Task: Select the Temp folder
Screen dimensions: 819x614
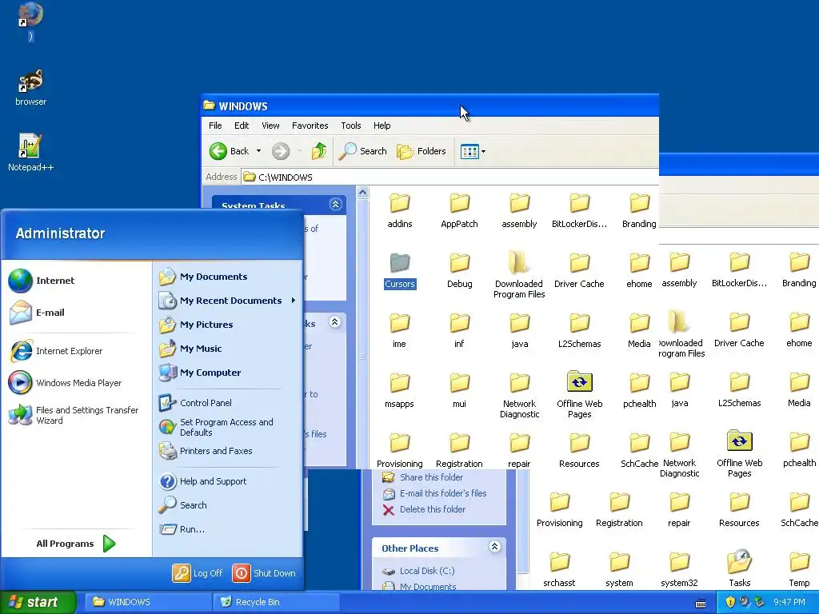Action: 799,570
